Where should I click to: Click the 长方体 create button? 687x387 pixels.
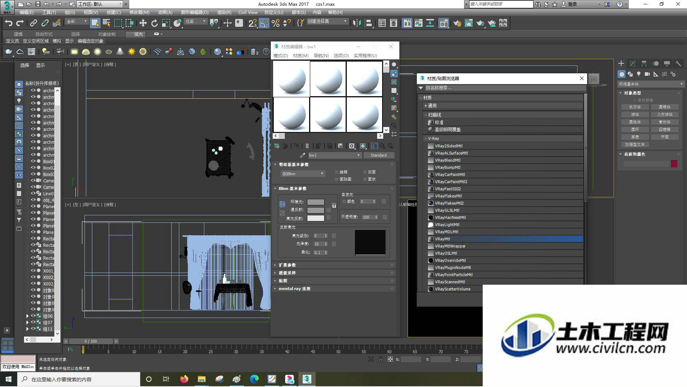pyautogui.click(x=635, y=107)
